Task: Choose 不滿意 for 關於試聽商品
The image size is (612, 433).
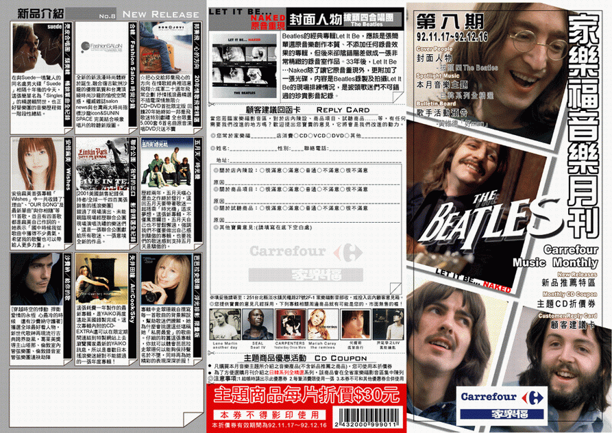Action: point(320,208)
